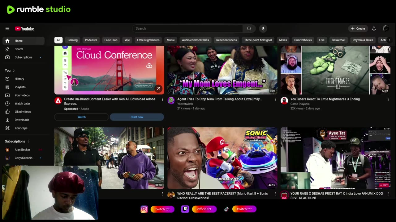Expand the You section chevron
The image size is (396, 222).
pos(14,71)
